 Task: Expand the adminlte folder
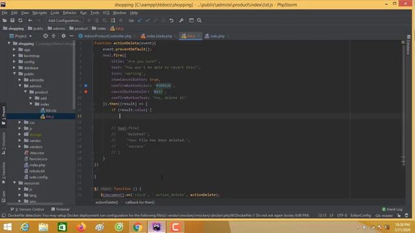click(20, 80)
